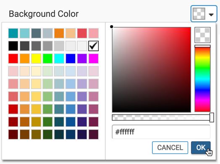Pick the darkest maroon swatch in the bottom row

(13, 134)
